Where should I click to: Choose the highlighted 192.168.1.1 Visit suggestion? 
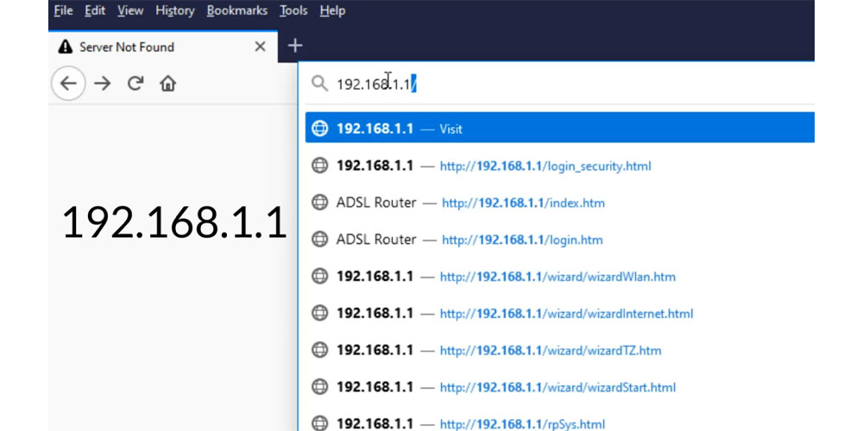[x=560, y=128]
